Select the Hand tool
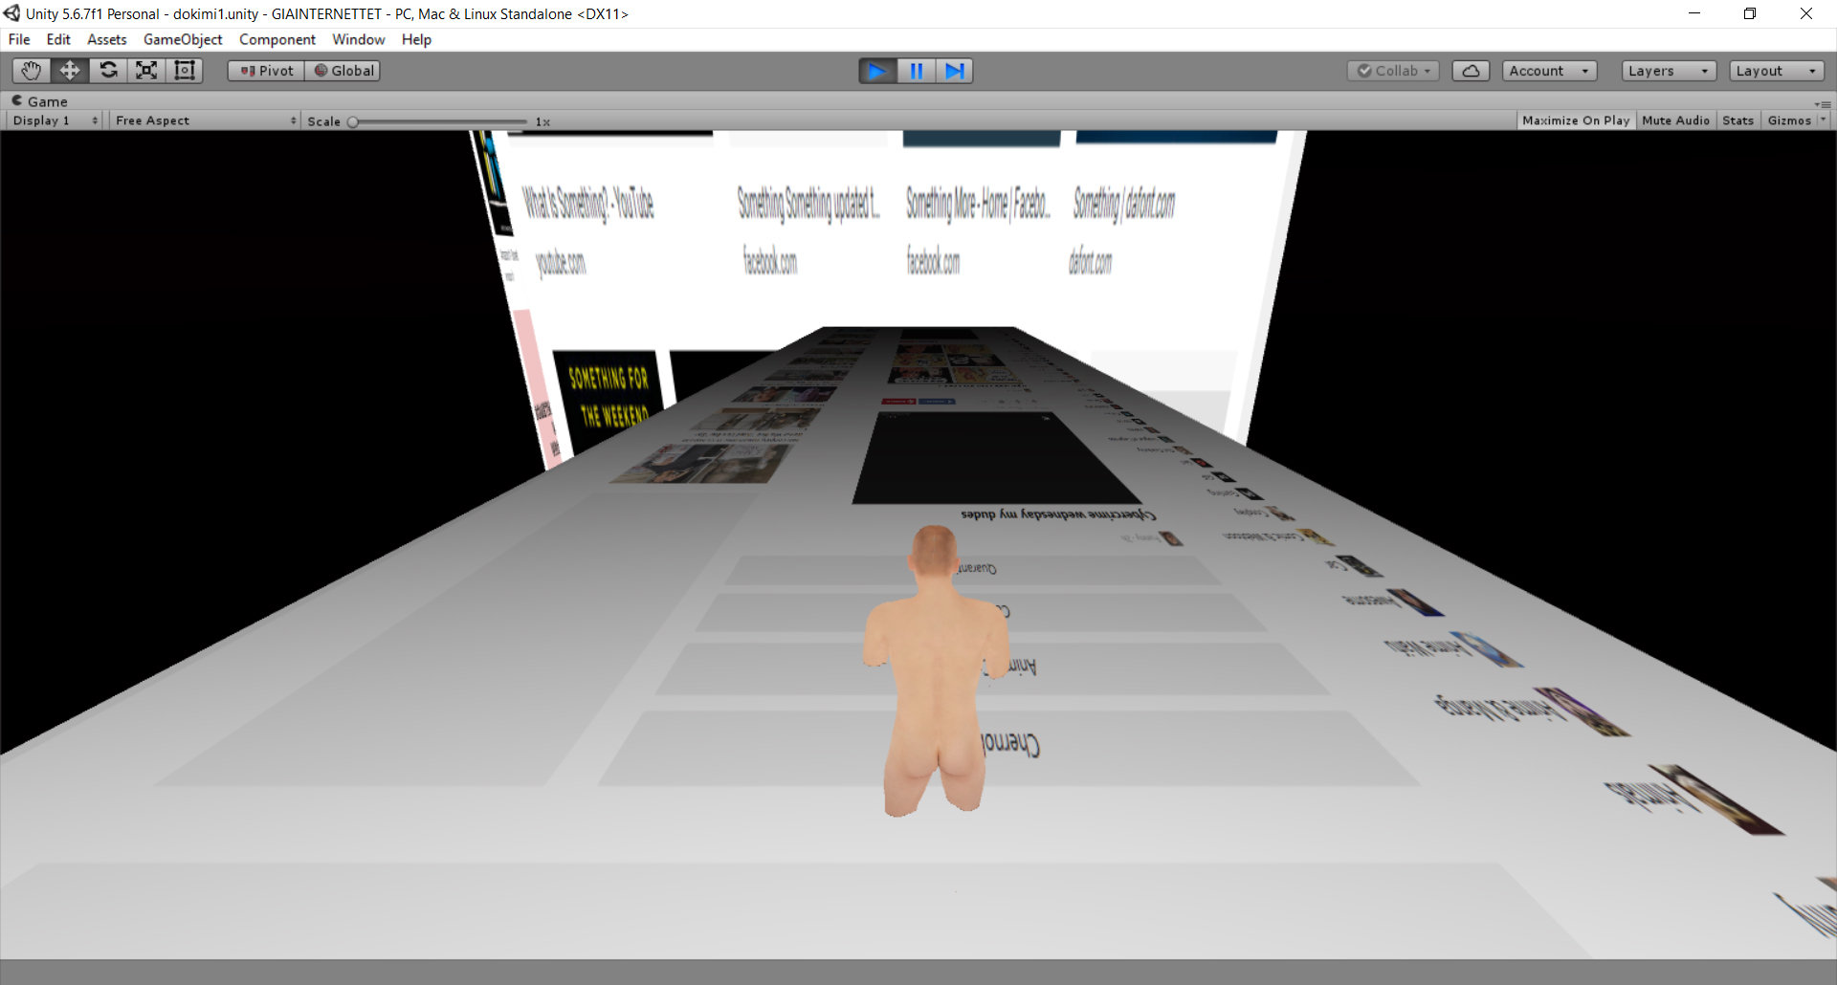 [32, 71]
